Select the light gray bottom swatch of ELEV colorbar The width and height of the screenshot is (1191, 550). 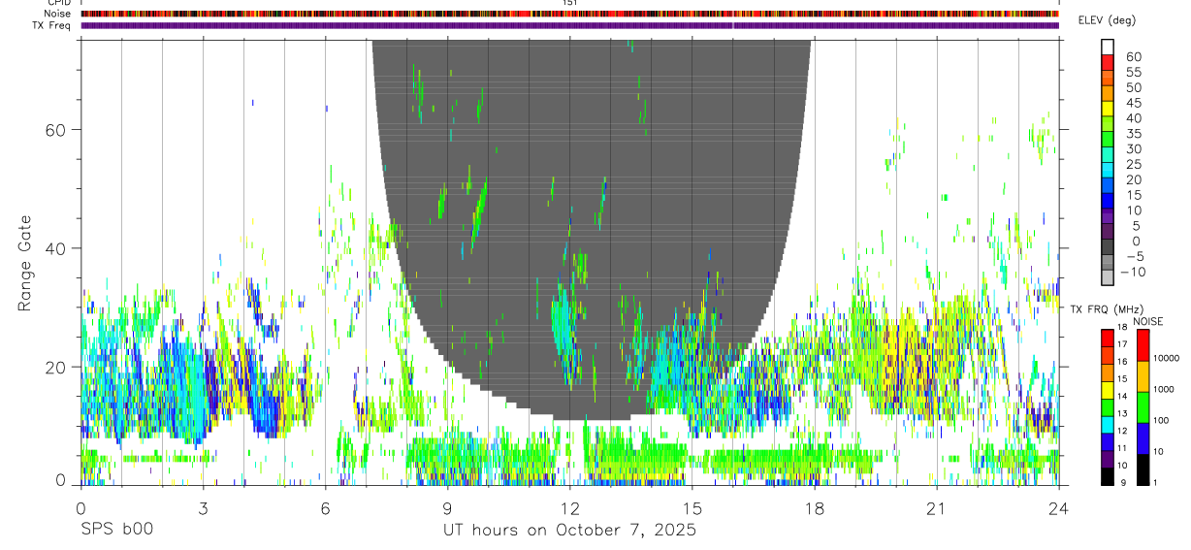click(x=1108, y=279)
